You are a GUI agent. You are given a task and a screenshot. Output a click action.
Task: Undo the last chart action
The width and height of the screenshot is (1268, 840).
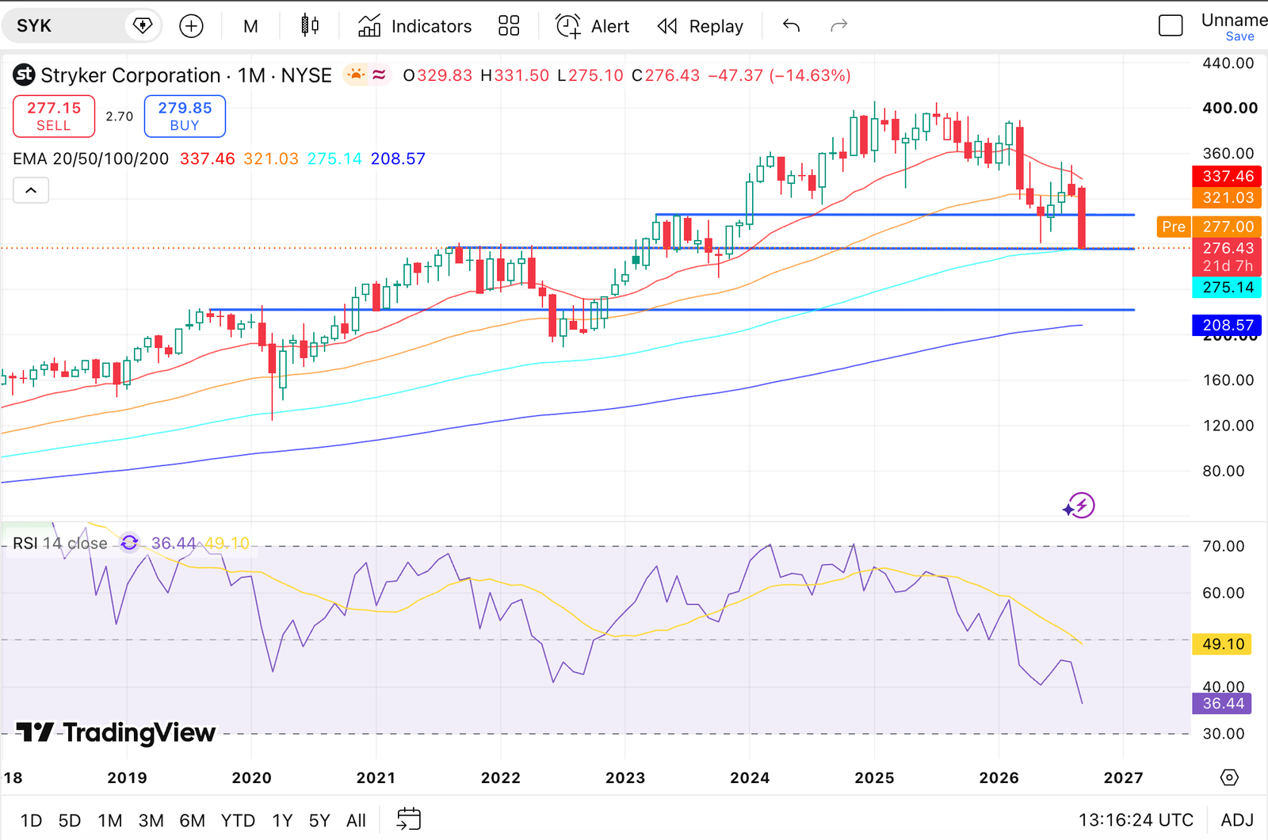pyautogui.click(x=791, y=26)
